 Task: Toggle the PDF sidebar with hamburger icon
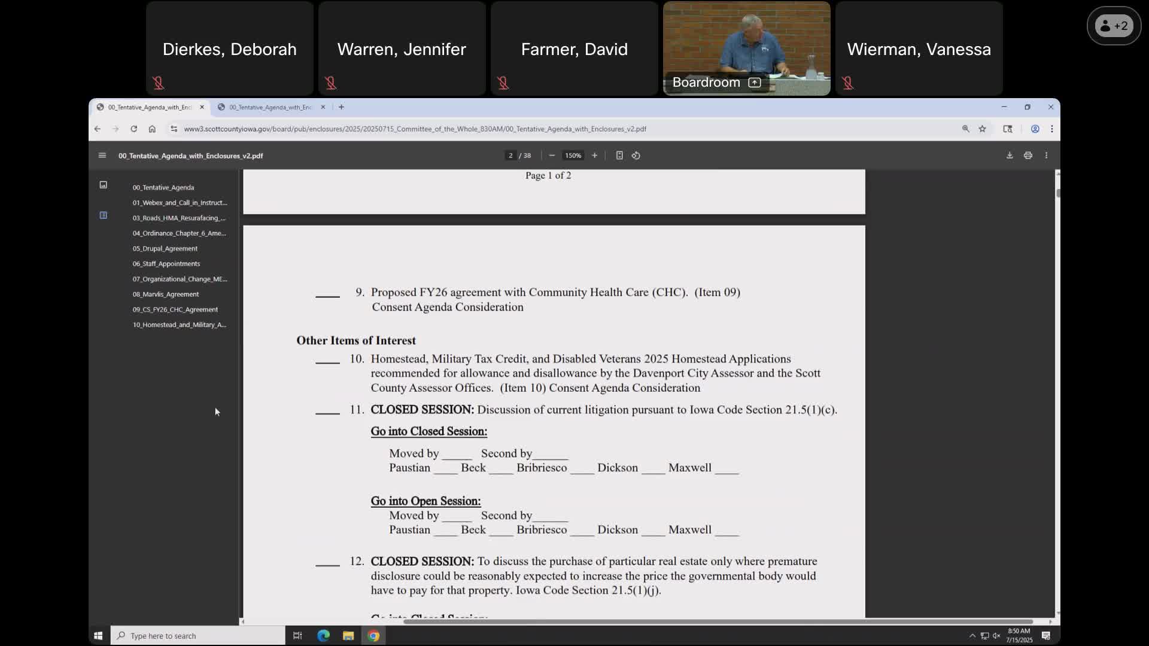click(102, 156)
